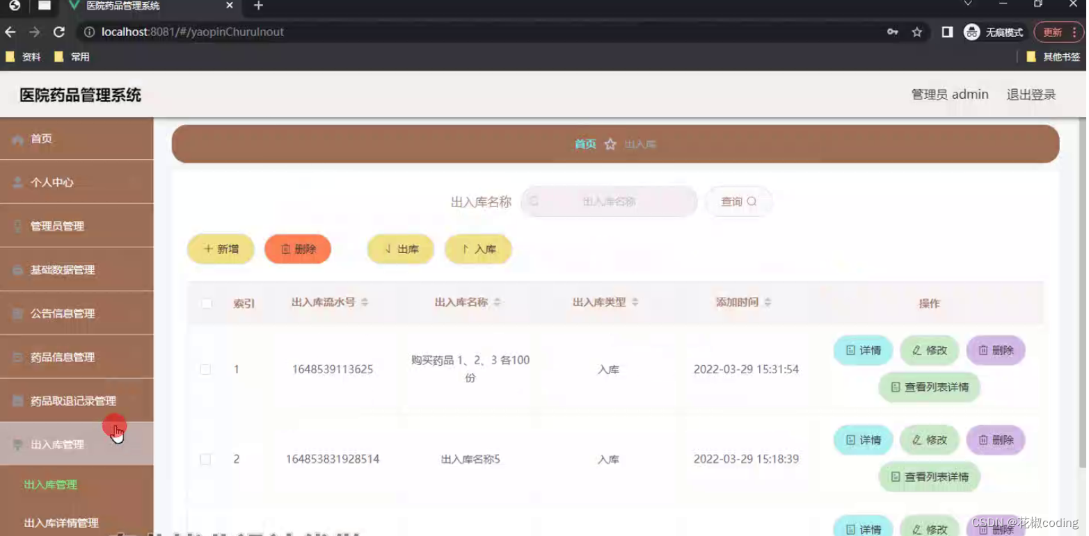The width and height of the screenshot is (1089, 536).
Task: Open a new browser tab with plus
Action: pos(258,6)
